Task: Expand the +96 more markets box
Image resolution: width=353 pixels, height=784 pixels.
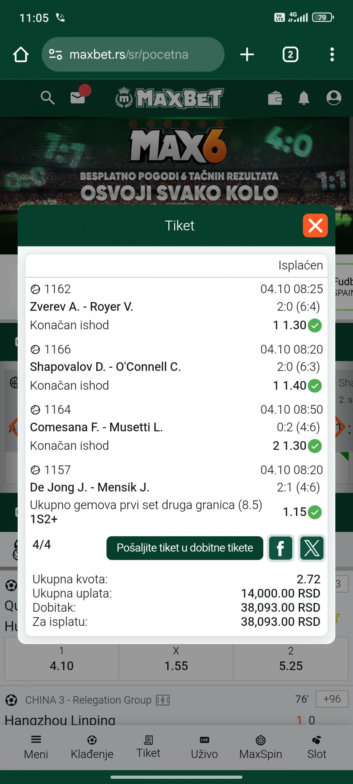Action: click(332, 699)
